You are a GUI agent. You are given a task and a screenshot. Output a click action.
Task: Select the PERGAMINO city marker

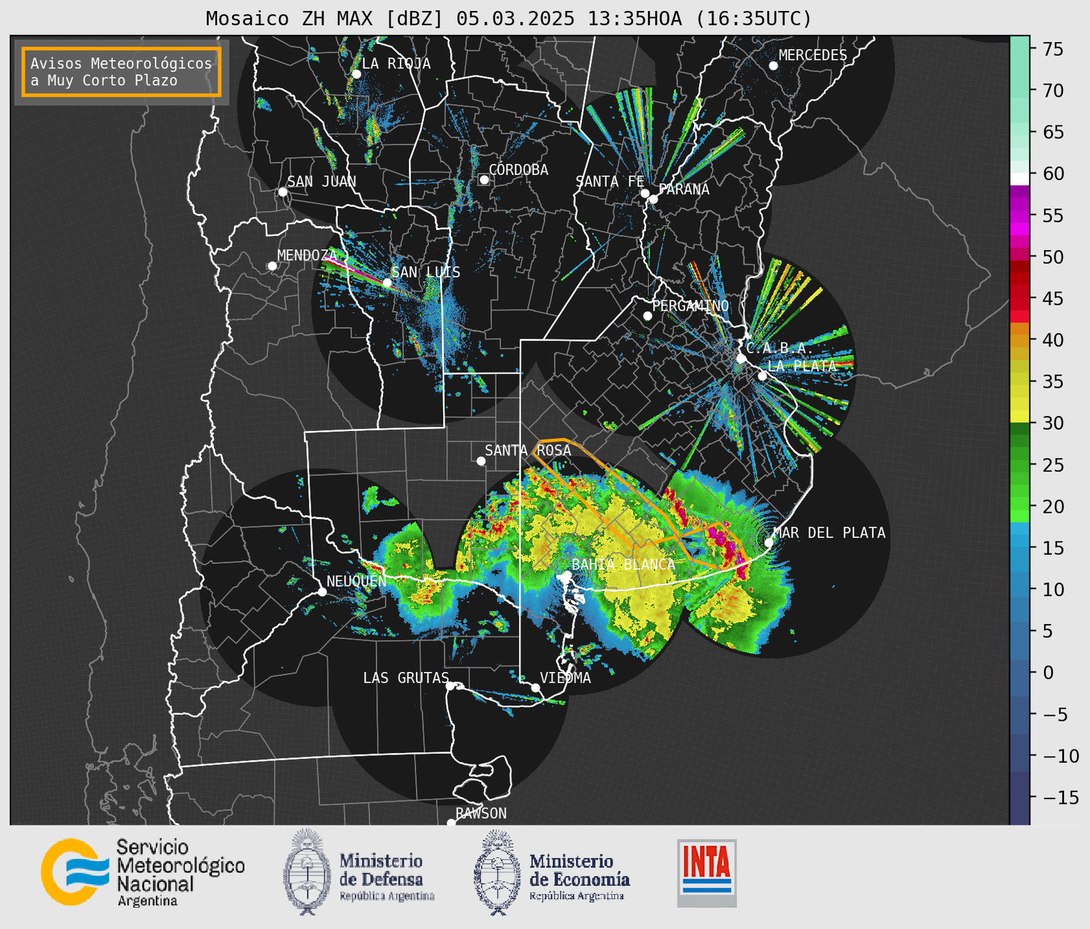(x=647, y=316)
